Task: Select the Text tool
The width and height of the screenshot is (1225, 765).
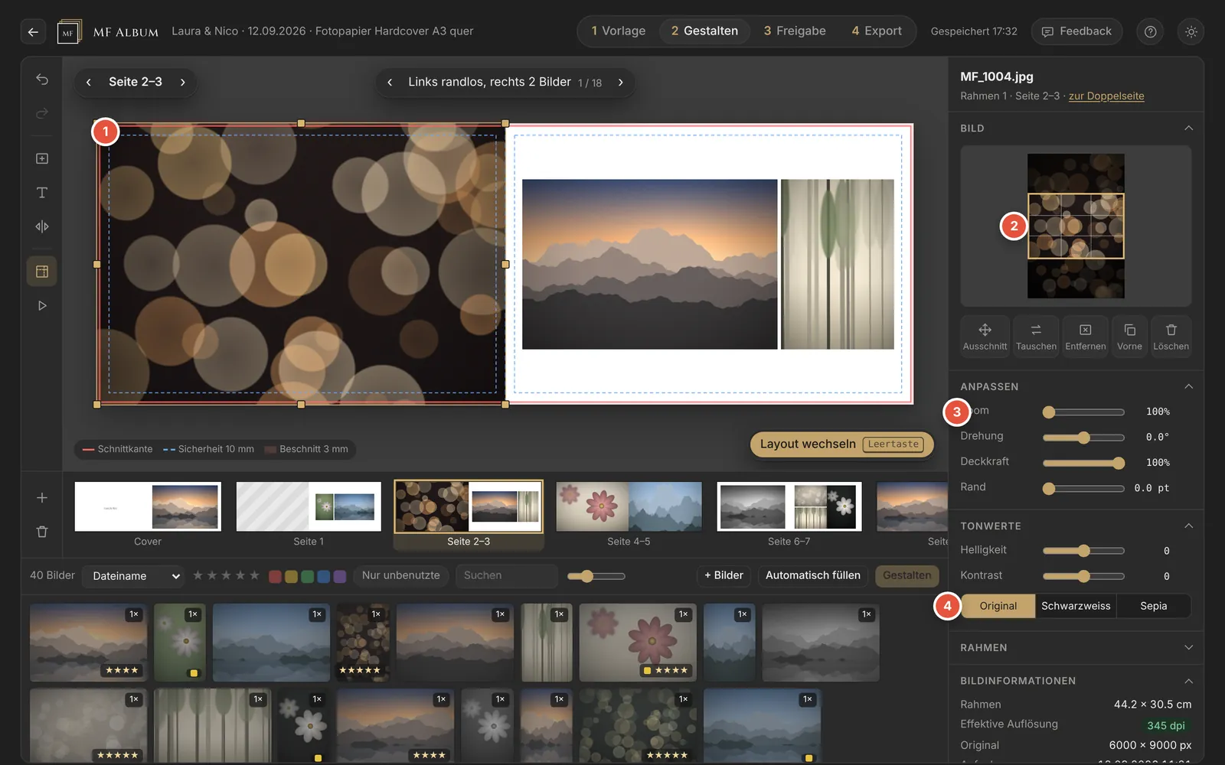Action: coord(42,192)
